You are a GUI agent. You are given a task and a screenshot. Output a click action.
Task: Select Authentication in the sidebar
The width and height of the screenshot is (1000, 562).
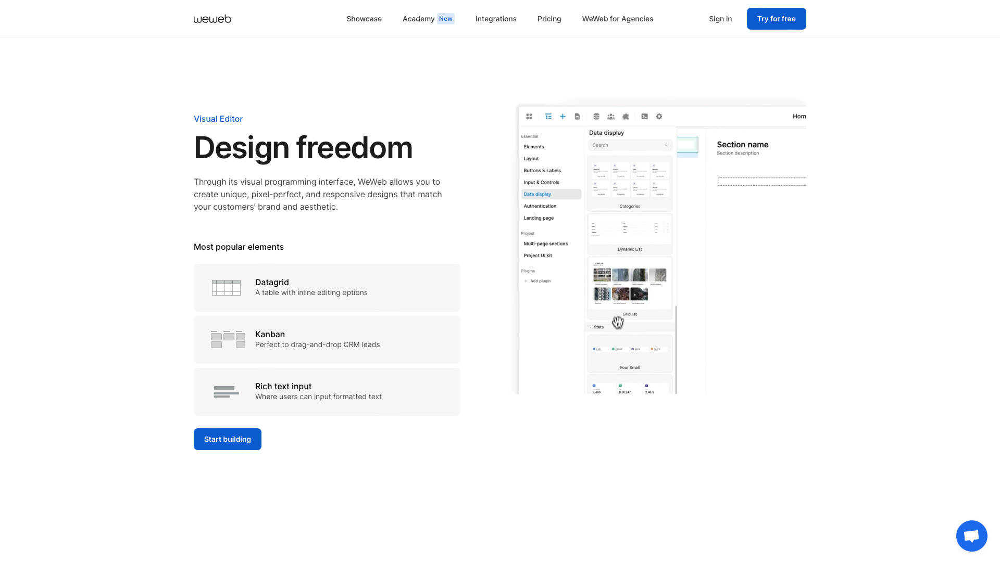click(540, 206)
